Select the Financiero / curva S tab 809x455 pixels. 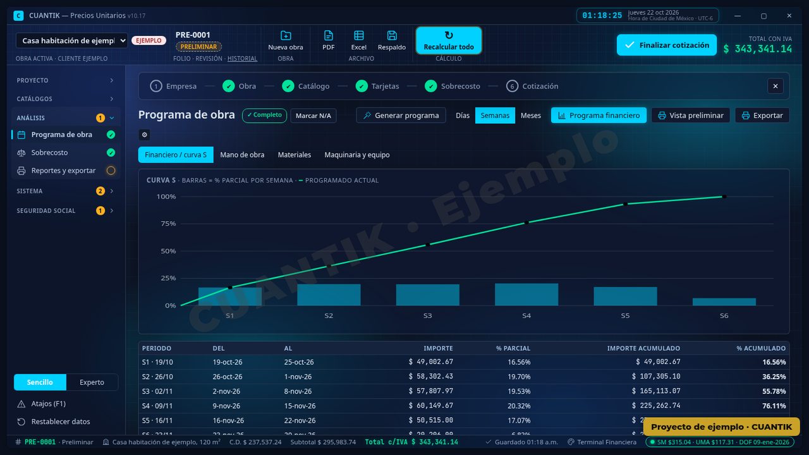pyautogui.click(x=176, y=155)
